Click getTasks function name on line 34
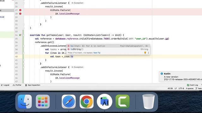Image resolution: width=202 pixels, height=113 pixels. (x=51, y=35)
